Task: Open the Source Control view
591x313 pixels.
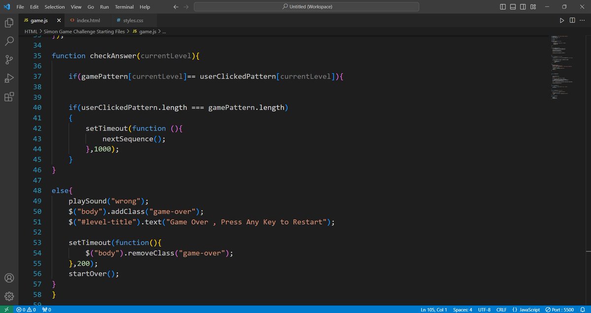Action: 9,60
